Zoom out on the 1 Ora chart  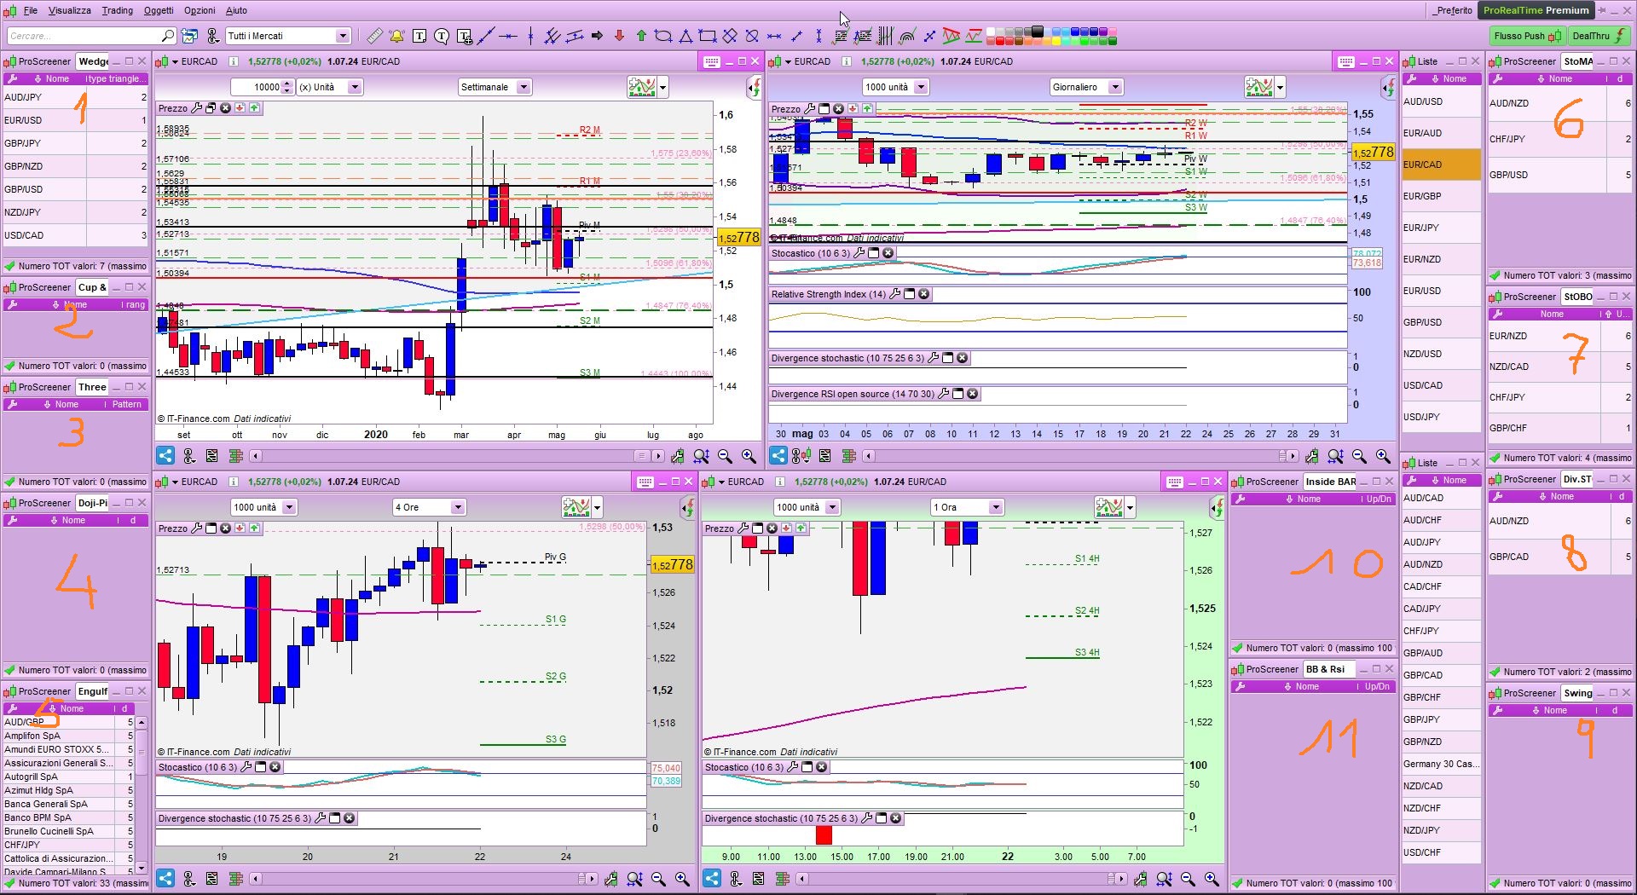pyautogui.click(x=1188, y=879)
